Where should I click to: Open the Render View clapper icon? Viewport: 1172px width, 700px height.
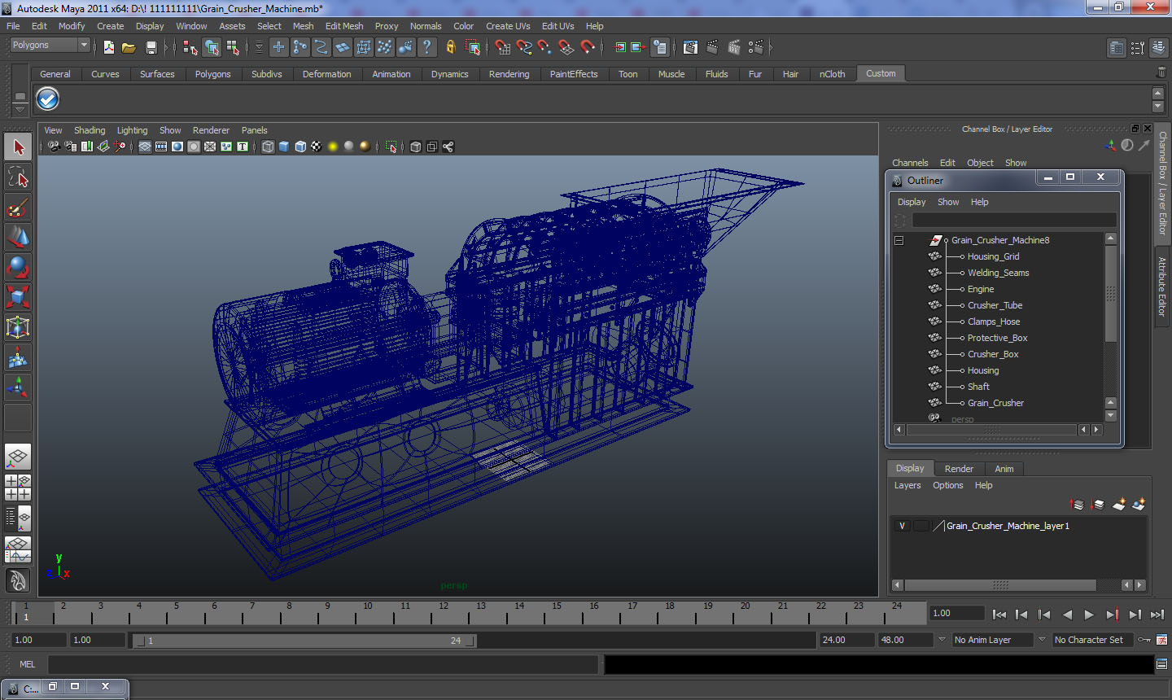coord(690,47)
